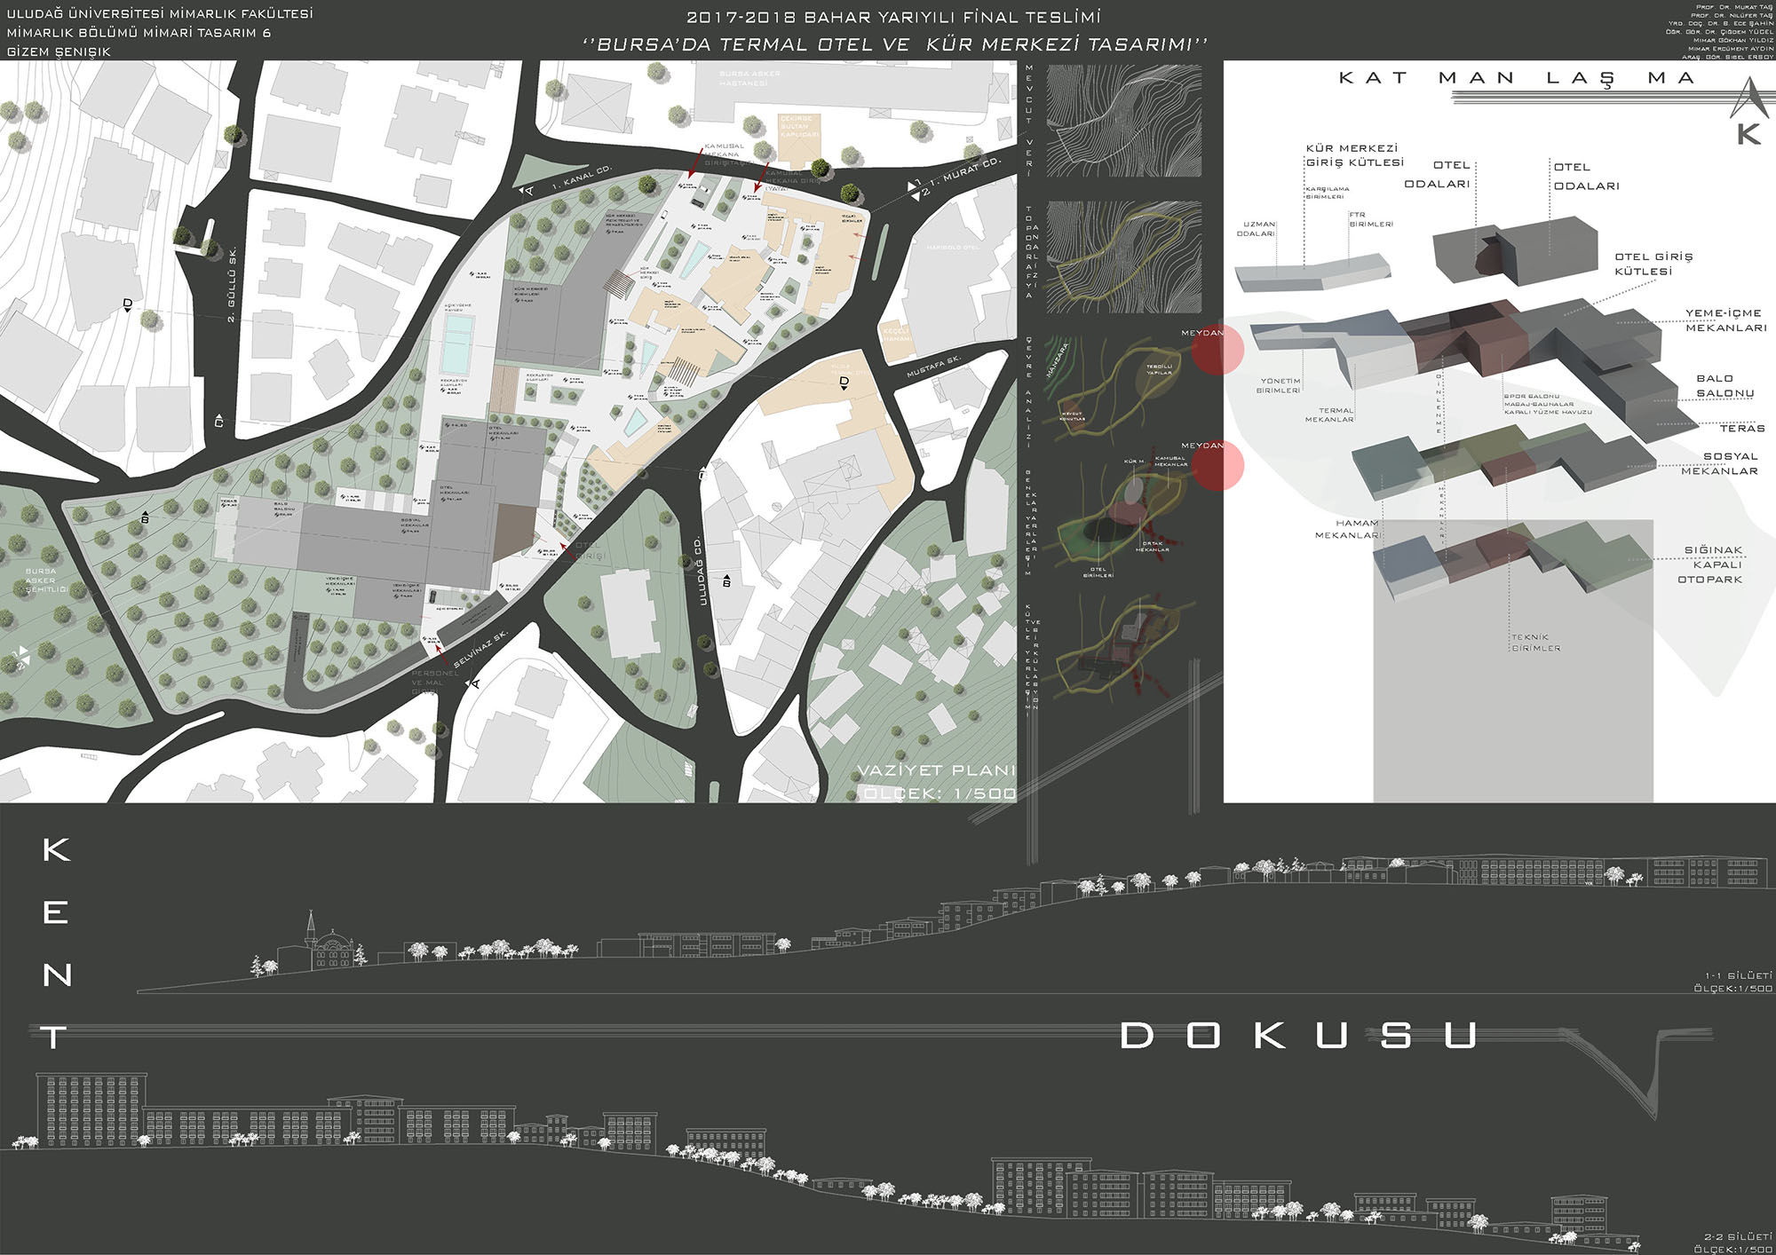Click the large 'BALO SALONU' label in the massing diagram
Screen dimensions: 1776x1255
[1724, 386]
